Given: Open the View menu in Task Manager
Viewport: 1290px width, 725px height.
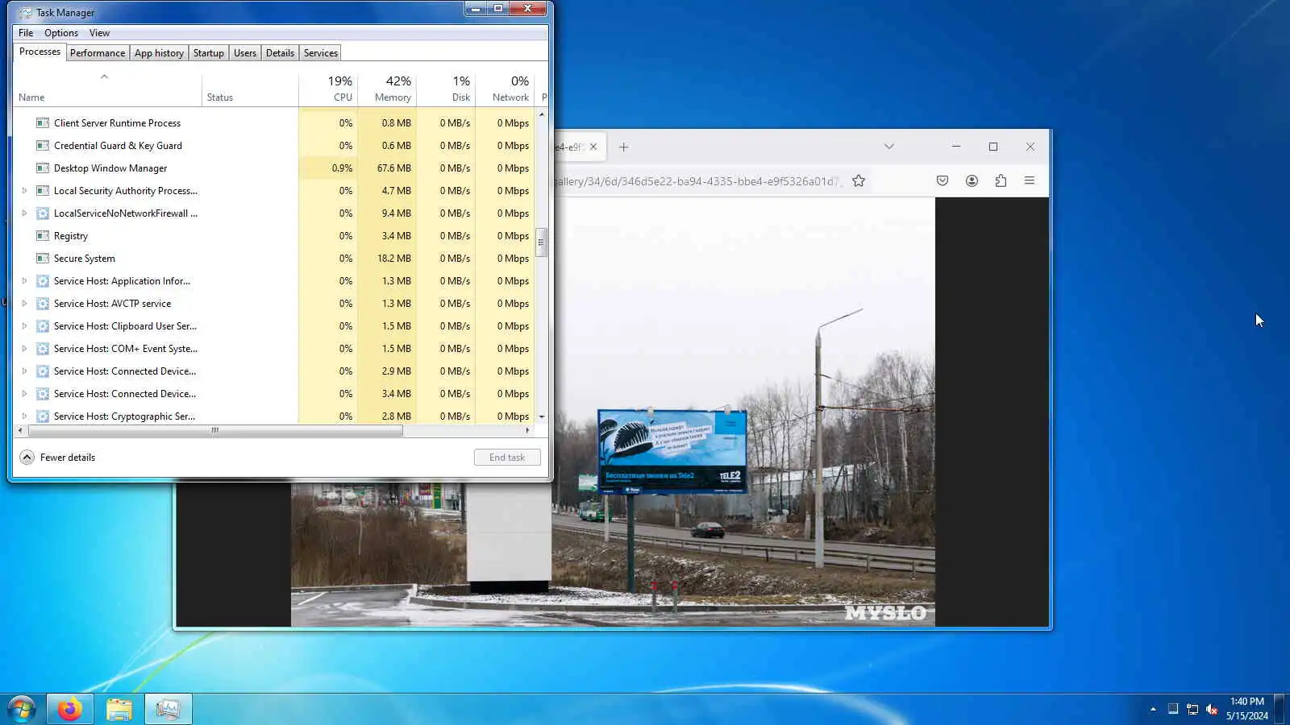Looking at the screenshot, I should coord(100,33).
